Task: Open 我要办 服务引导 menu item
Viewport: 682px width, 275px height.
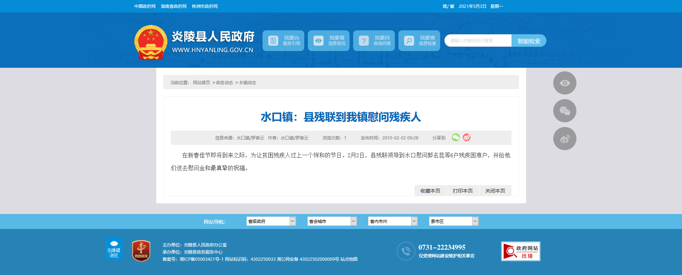Action: [x=283, y=41]
